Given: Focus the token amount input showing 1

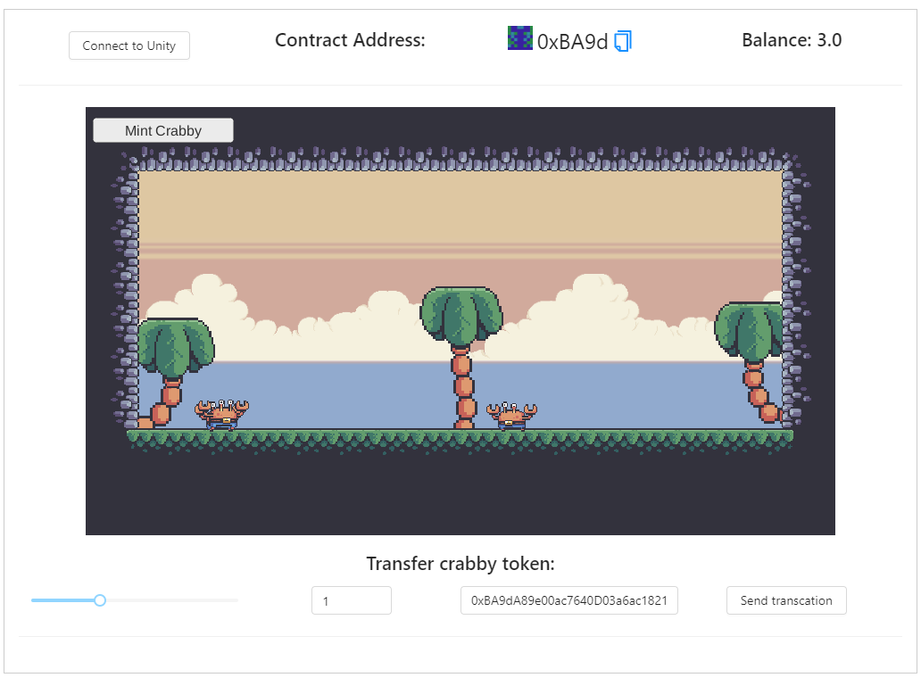Looking at the screenshot, I should pos(351,600).
